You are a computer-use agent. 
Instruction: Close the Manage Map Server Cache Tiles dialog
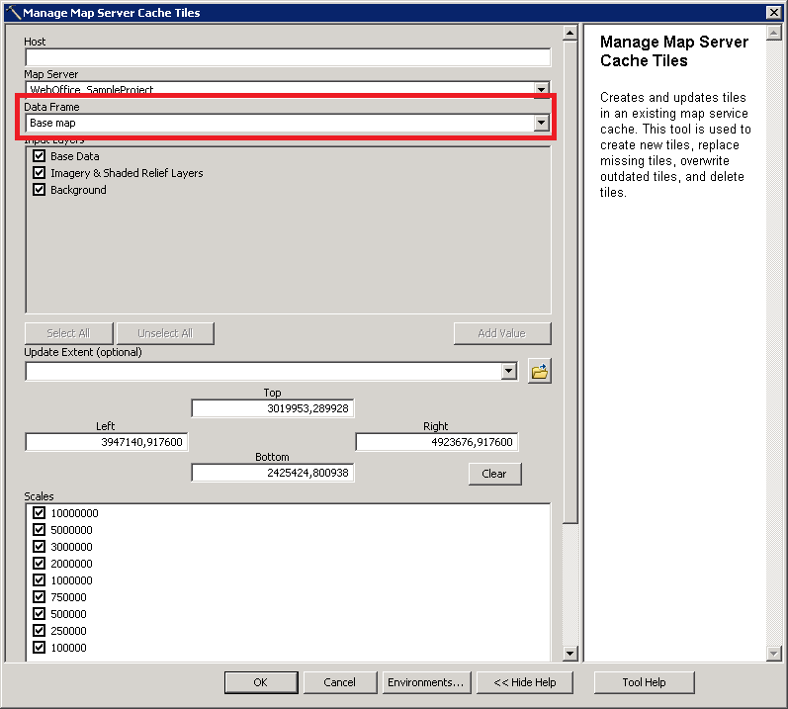pyautogui.click(x=774, y=13)
